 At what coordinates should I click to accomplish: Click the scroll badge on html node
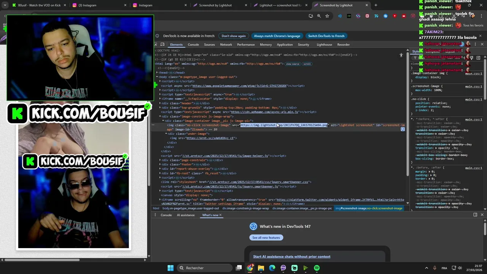[307, 64]
